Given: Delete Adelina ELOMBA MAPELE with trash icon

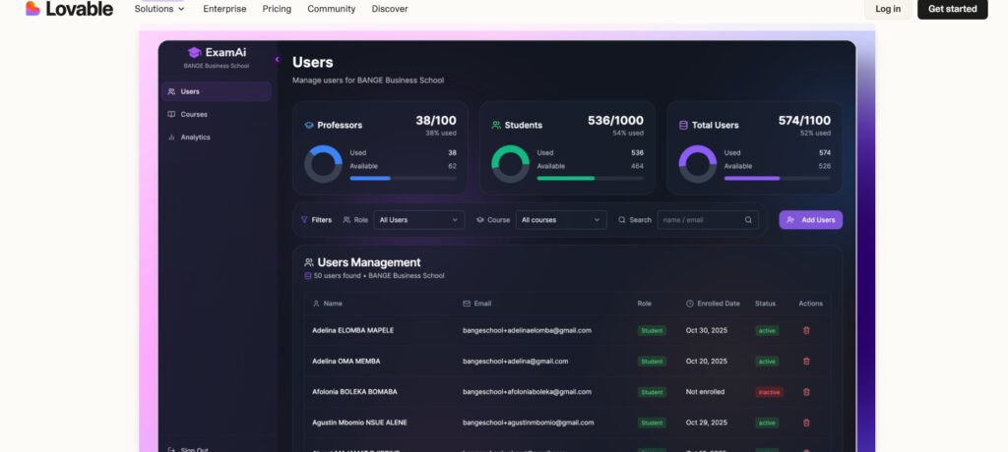Looking at the screenshot, I should pos(806,330).
